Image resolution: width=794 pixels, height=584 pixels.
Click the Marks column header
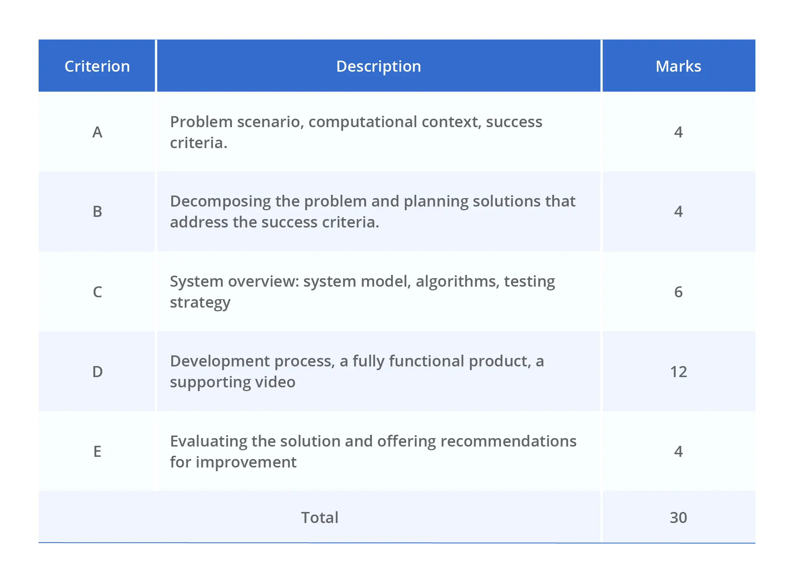coord(678,66)
